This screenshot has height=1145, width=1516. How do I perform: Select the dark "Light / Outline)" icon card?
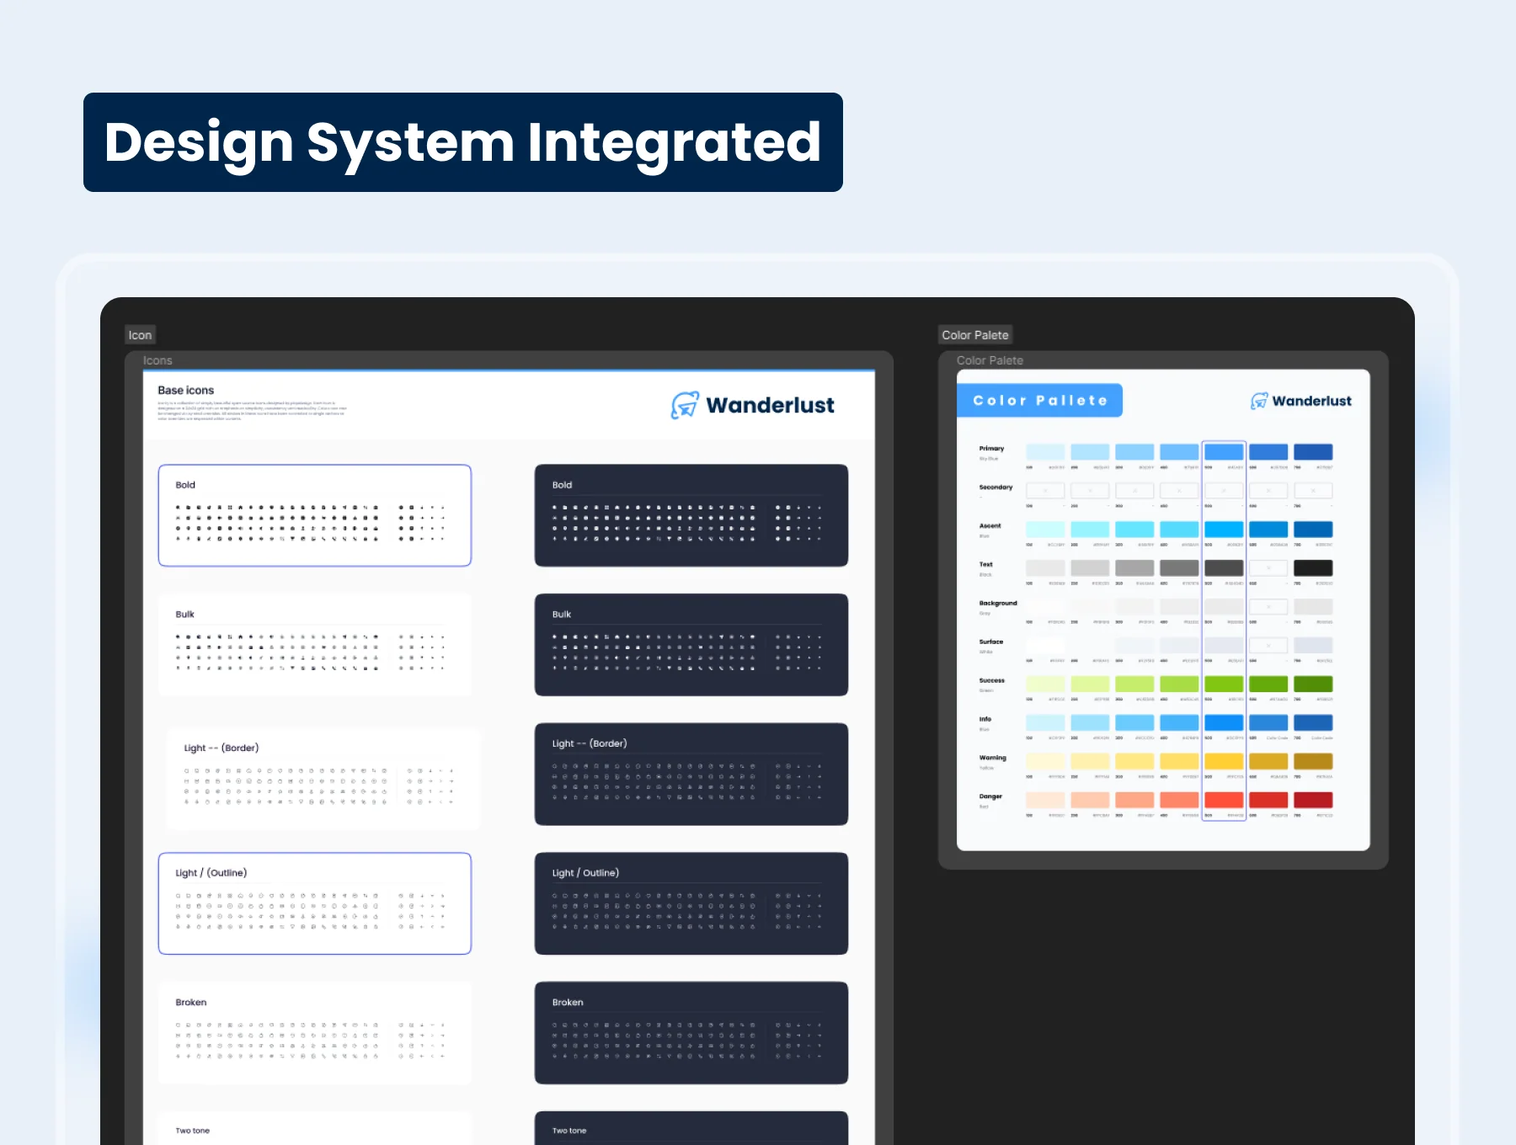point(691,903)
